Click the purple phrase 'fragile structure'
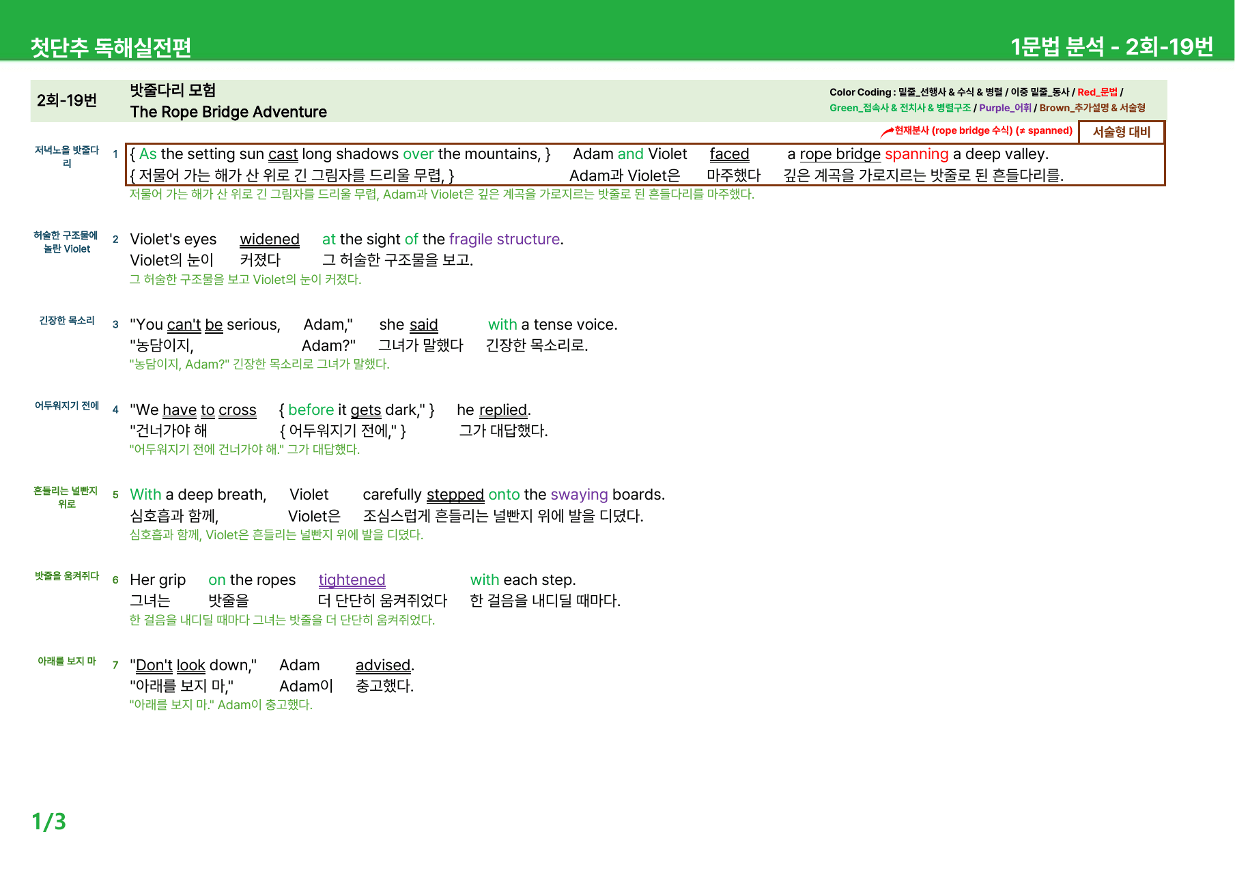The width and height of the screenshot is (1235, 873). (505, 240)
